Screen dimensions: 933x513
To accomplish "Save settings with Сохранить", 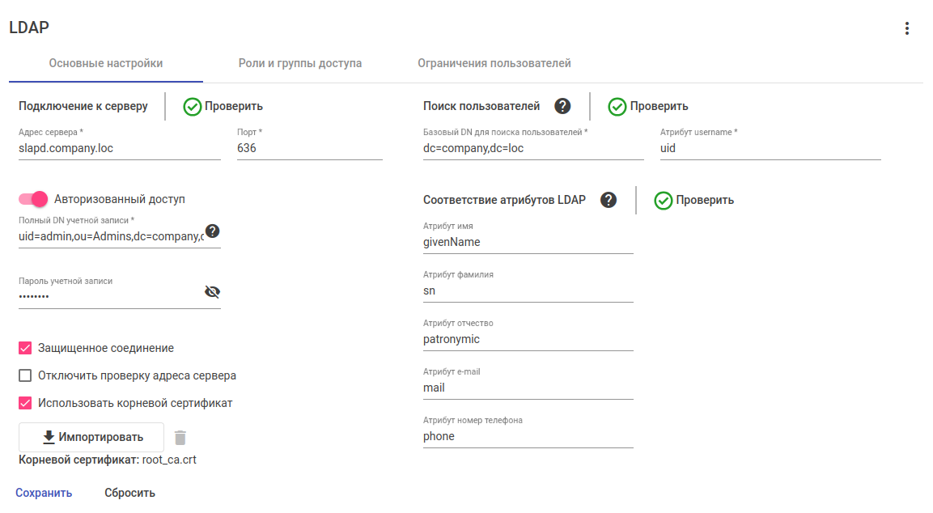I will pyautogui.click(x=44, y=493).
